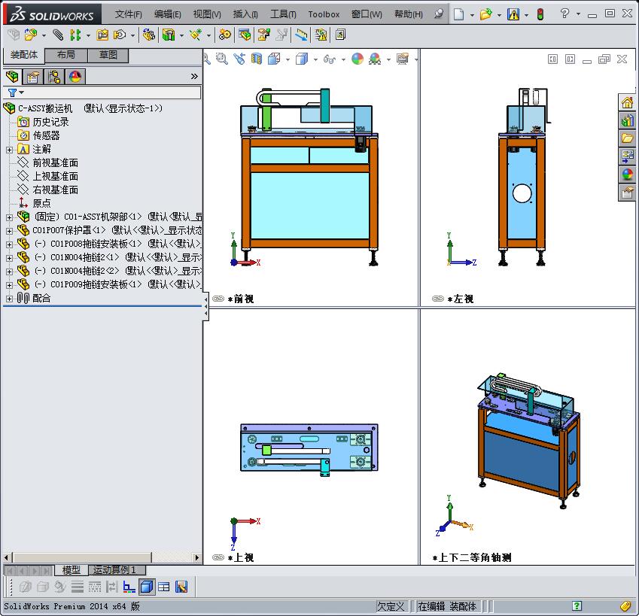
Task: Click the Instant3D toolbar icon
Action: coord(302,35)
